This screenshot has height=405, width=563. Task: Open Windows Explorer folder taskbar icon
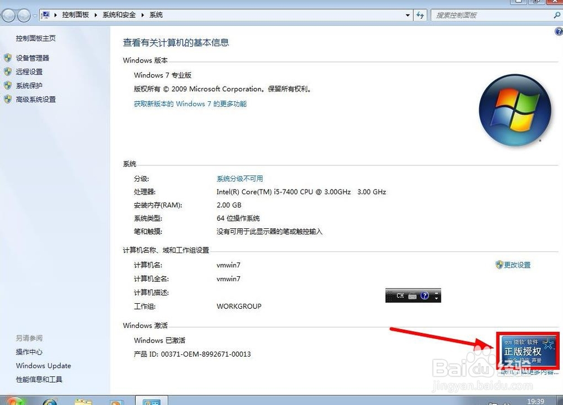(83, 402)
